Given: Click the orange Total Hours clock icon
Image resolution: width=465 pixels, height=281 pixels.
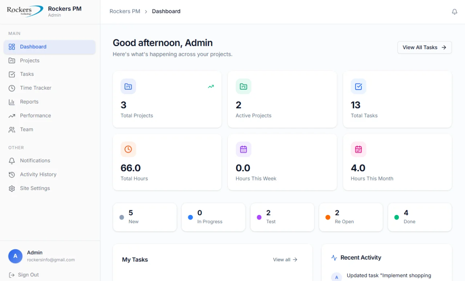Looking at the screenshot, I should [128, 149].
